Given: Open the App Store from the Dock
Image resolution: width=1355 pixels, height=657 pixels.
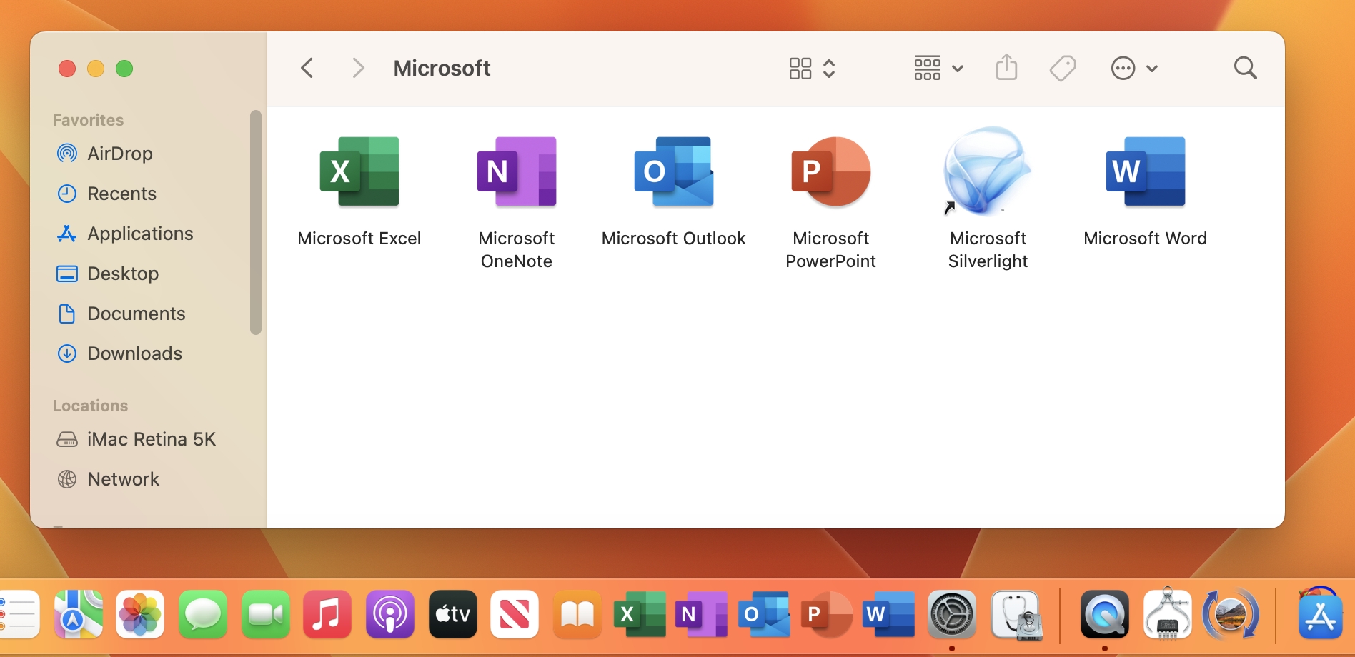Looking at the screenshot, I should pos(1321,614).
